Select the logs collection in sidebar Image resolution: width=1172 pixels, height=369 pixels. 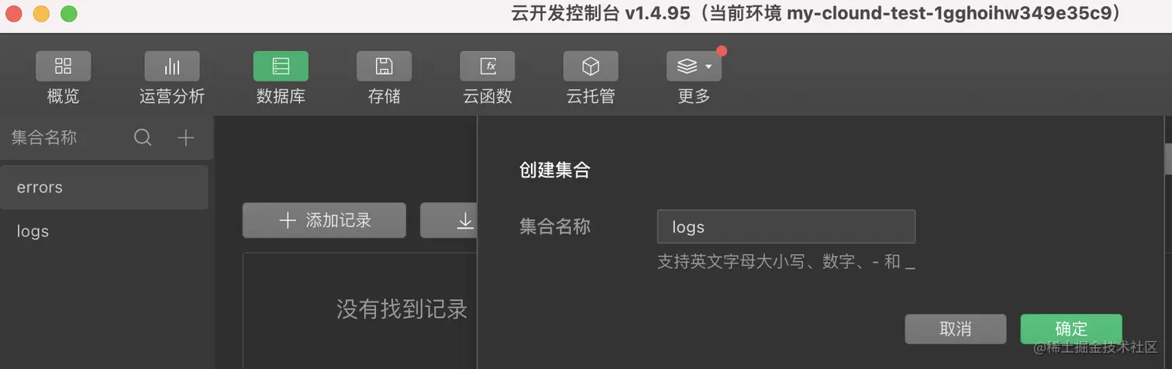point(104,231)
